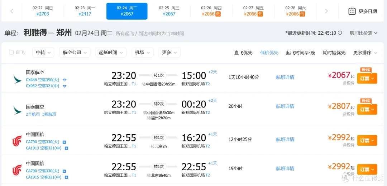Toggle the direct flight checkbox
The image size is (387, 186).
click(x=11, y=52)
